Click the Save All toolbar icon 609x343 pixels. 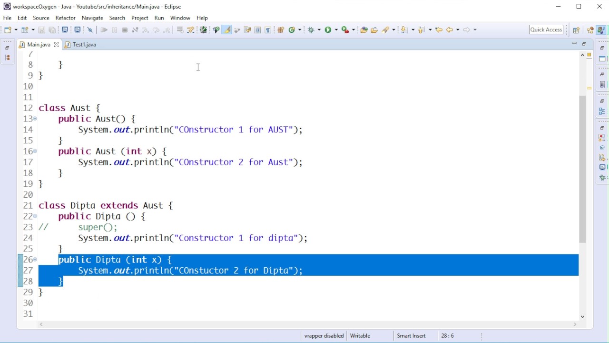click(x=52, y=30)
